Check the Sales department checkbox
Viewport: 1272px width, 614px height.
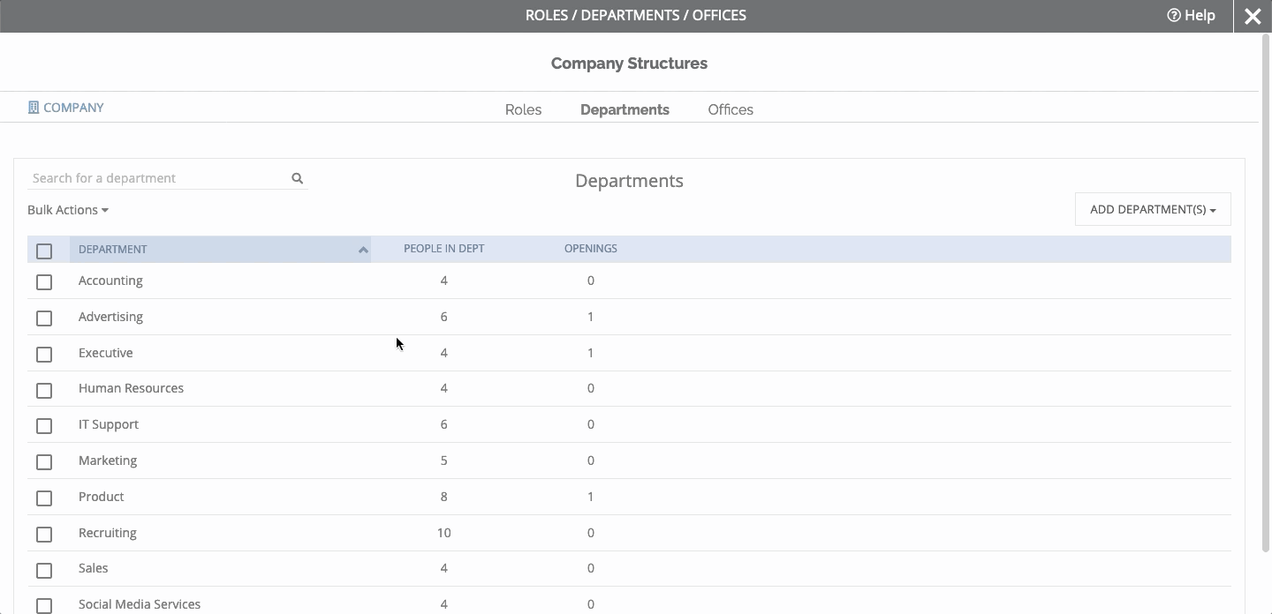(44, 571)
